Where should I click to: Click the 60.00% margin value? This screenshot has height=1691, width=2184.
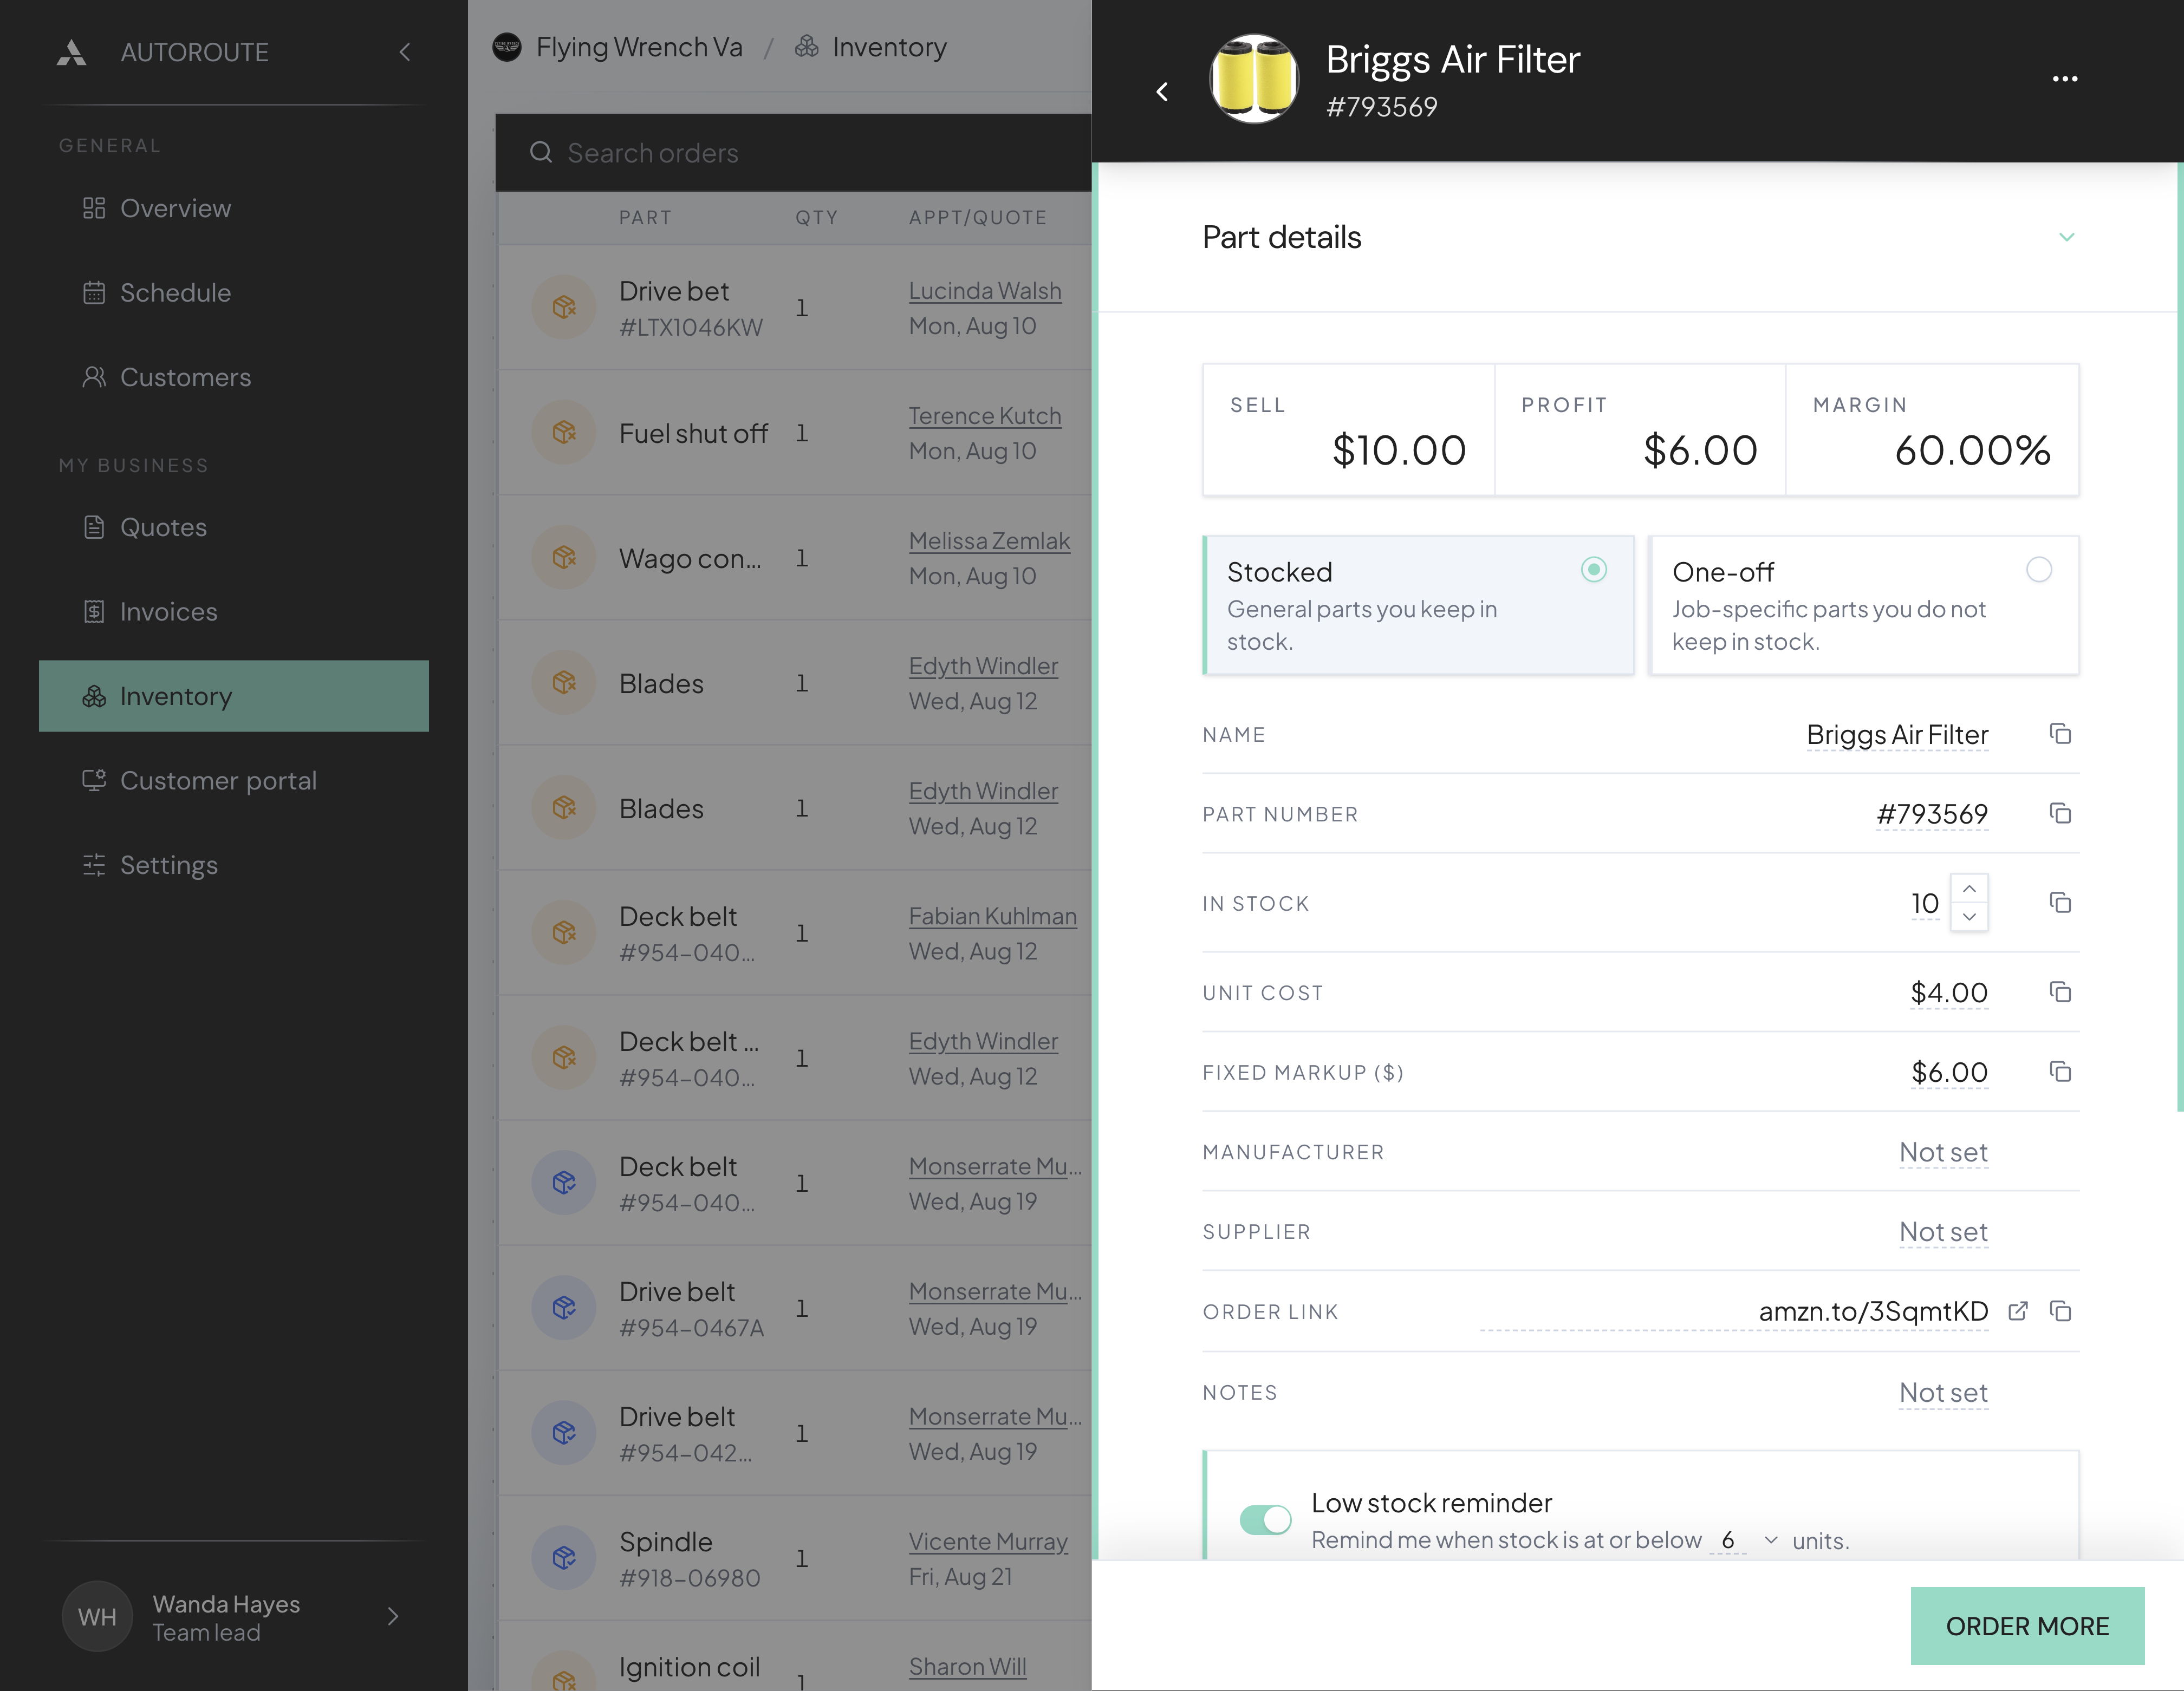pyautogui.click(x=1972, y=450)
